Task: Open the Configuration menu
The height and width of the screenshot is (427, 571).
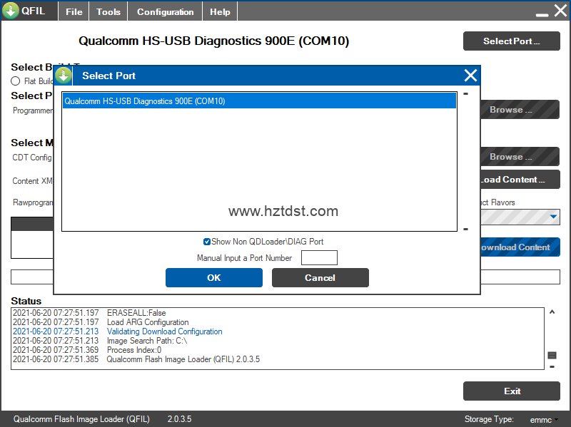Action: 166,11
